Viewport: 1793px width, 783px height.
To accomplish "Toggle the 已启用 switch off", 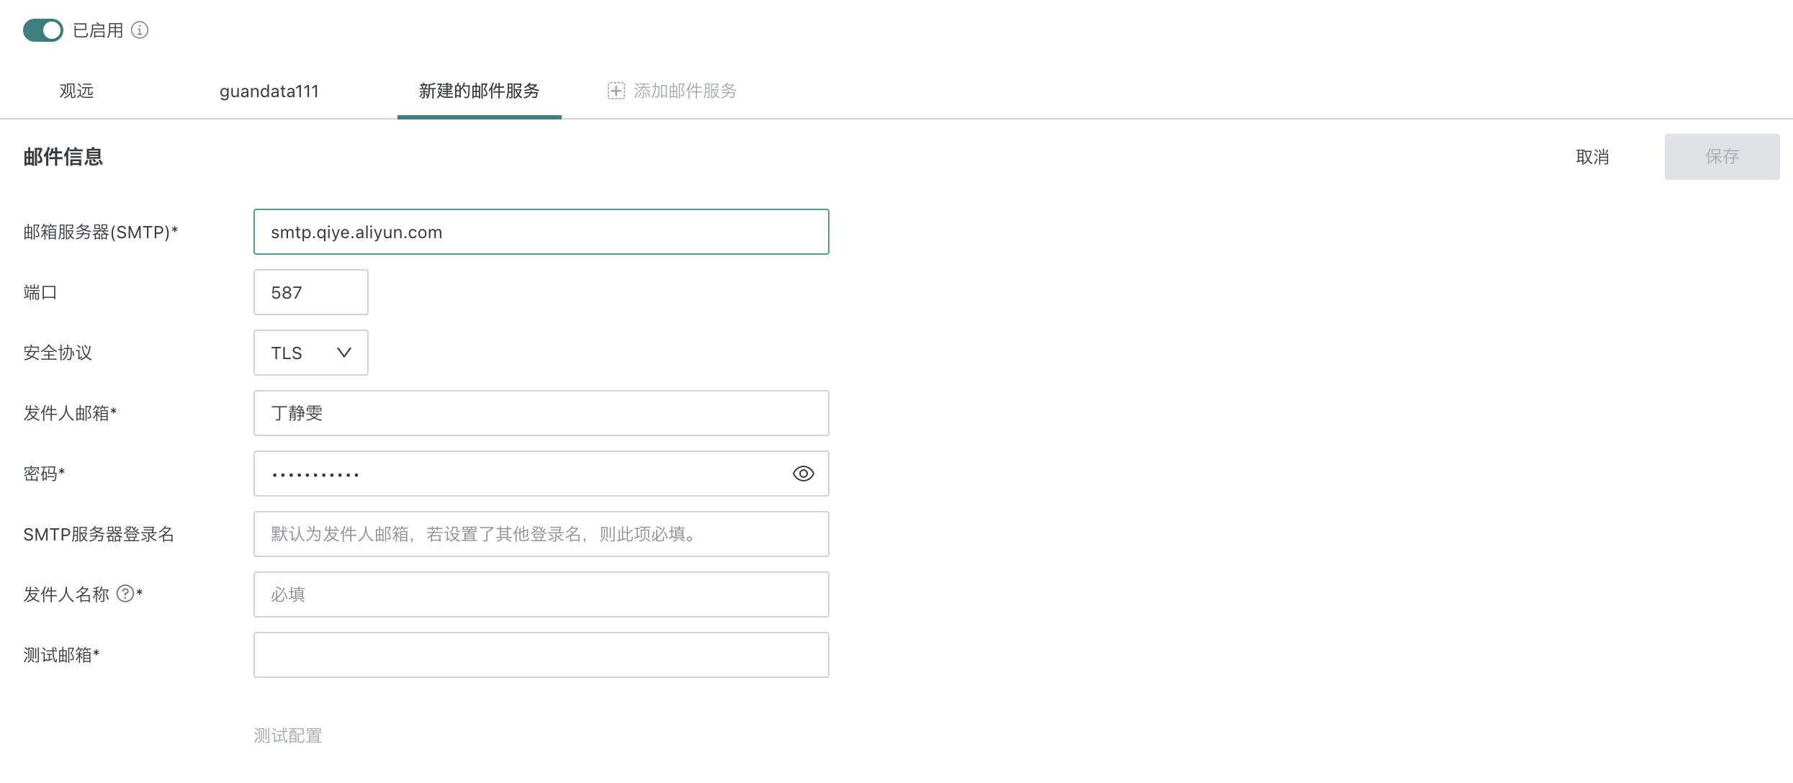I will (43, 30).
